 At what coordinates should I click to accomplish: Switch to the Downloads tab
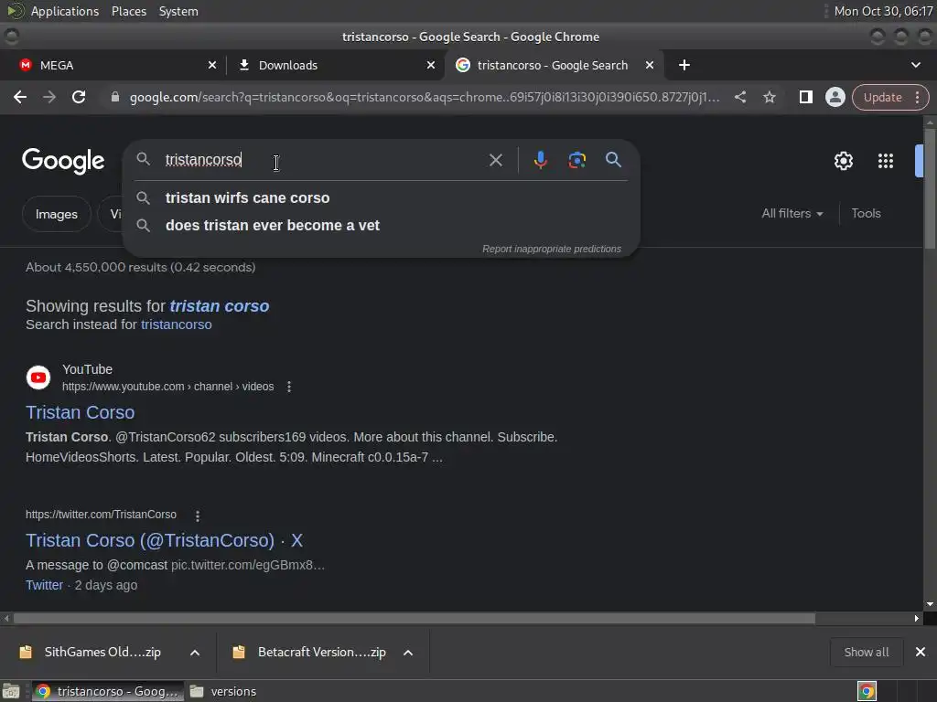pyautogui.click(x=335, y=65)
